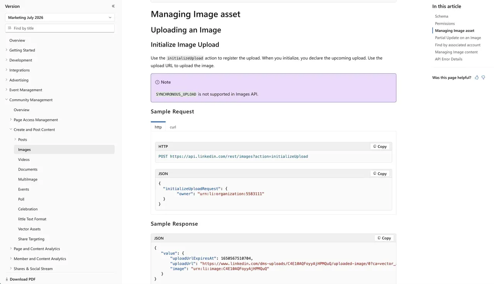Jump to Managing Image asset section
This screenshot has height=284, width=494.
[x=455, y=30]
